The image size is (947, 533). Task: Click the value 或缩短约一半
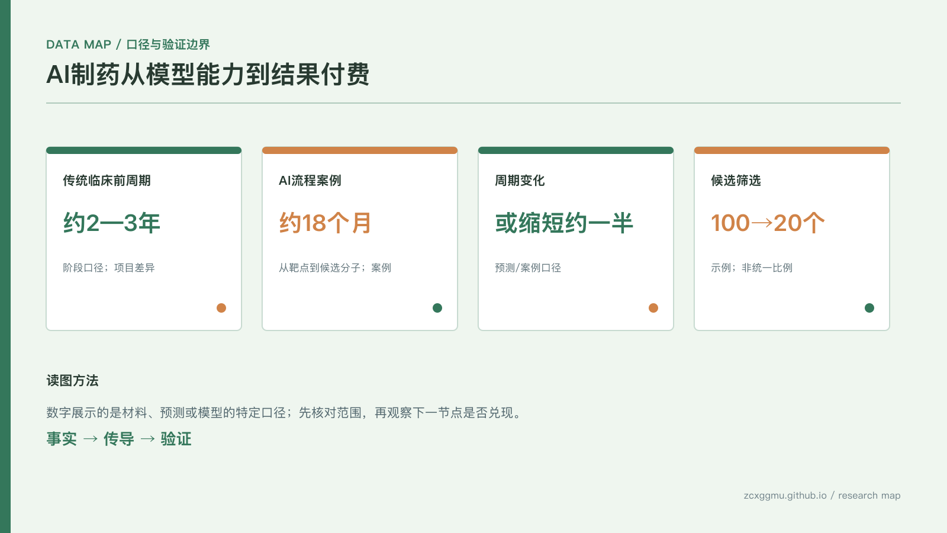(564, 223)
